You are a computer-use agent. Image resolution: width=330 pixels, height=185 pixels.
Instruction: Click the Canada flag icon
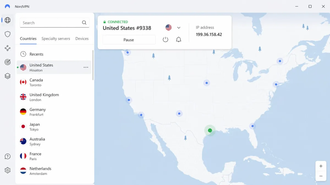point(23,82)
